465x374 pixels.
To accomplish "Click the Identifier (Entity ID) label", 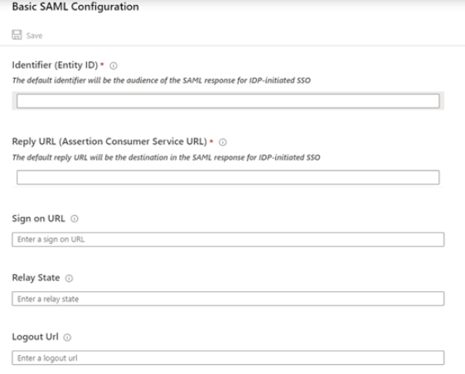I will tap(55, 65).
